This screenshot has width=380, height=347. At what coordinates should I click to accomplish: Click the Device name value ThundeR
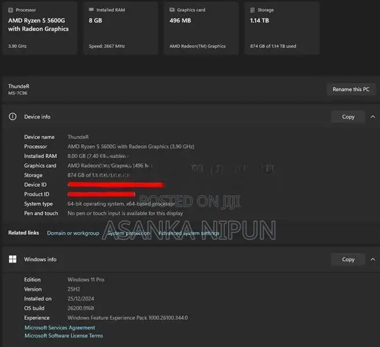pyautogui.click(x=78, y=137)
